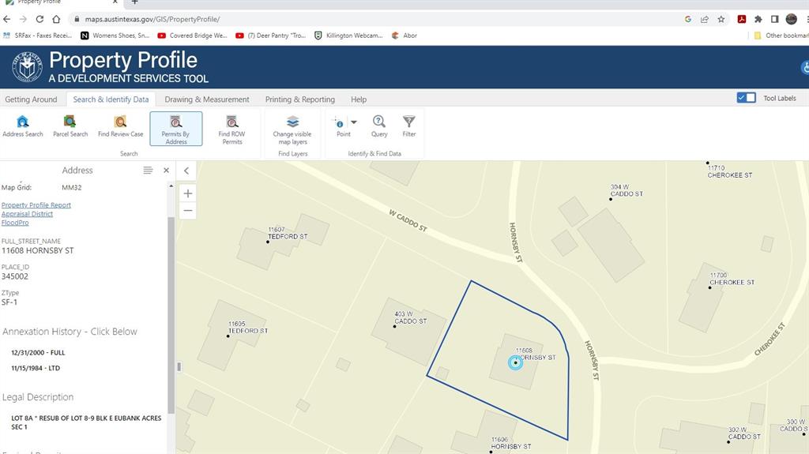Click the browser back button
This screenshot has width=809, height=454.
click(6, 19)
